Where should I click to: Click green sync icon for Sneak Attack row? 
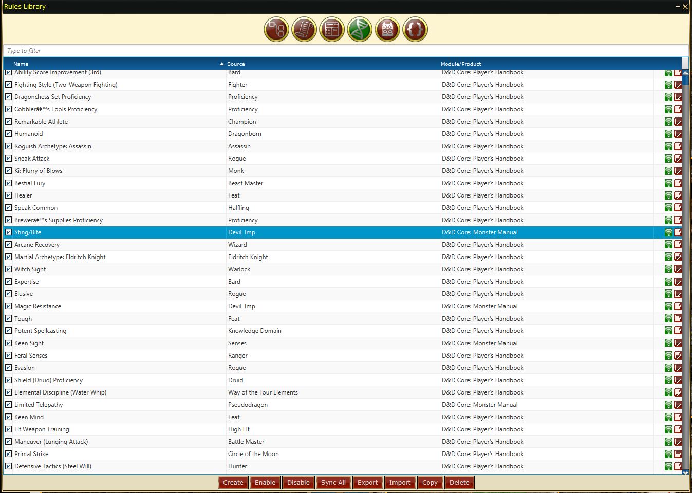[x=668, y=159]
